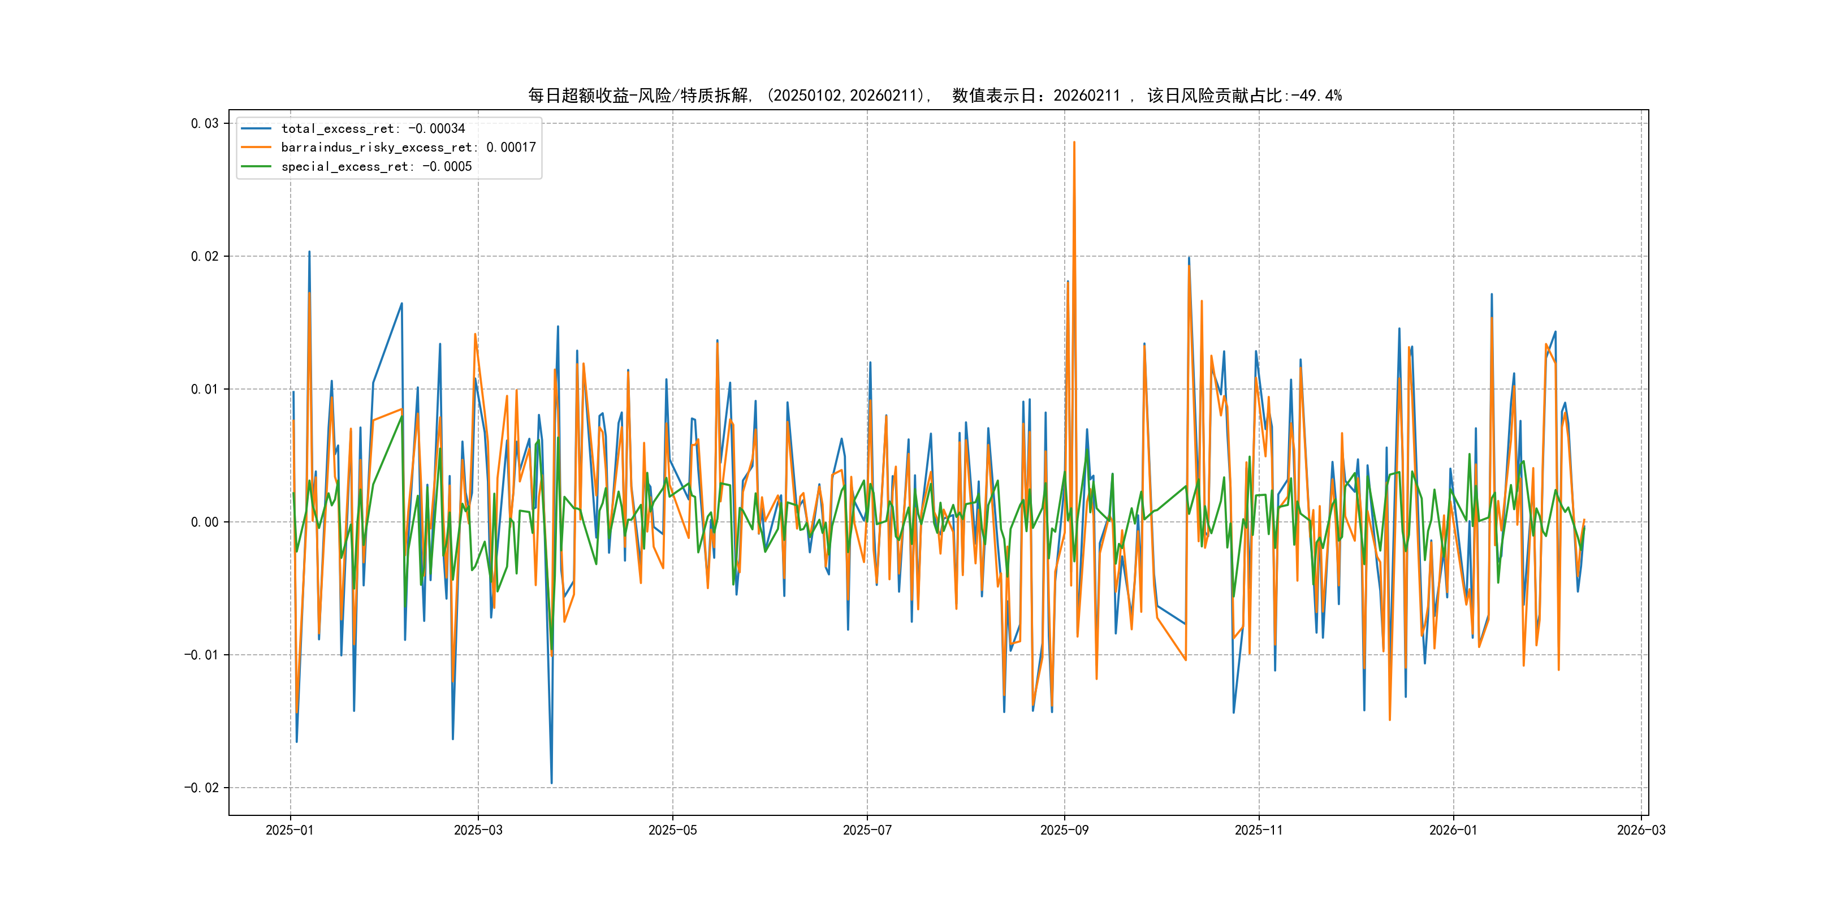This screenshot has height=916, width=1832.
Task: Click the 2025-03 x-axis tick label
Action: pos(478,830)
